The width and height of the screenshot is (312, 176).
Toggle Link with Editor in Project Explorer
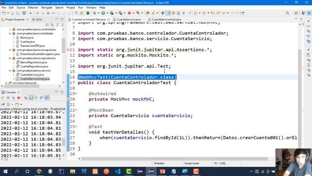52,25
